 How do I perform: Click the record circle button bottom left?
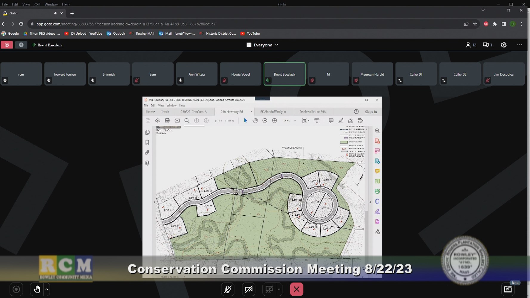[16, 289]
